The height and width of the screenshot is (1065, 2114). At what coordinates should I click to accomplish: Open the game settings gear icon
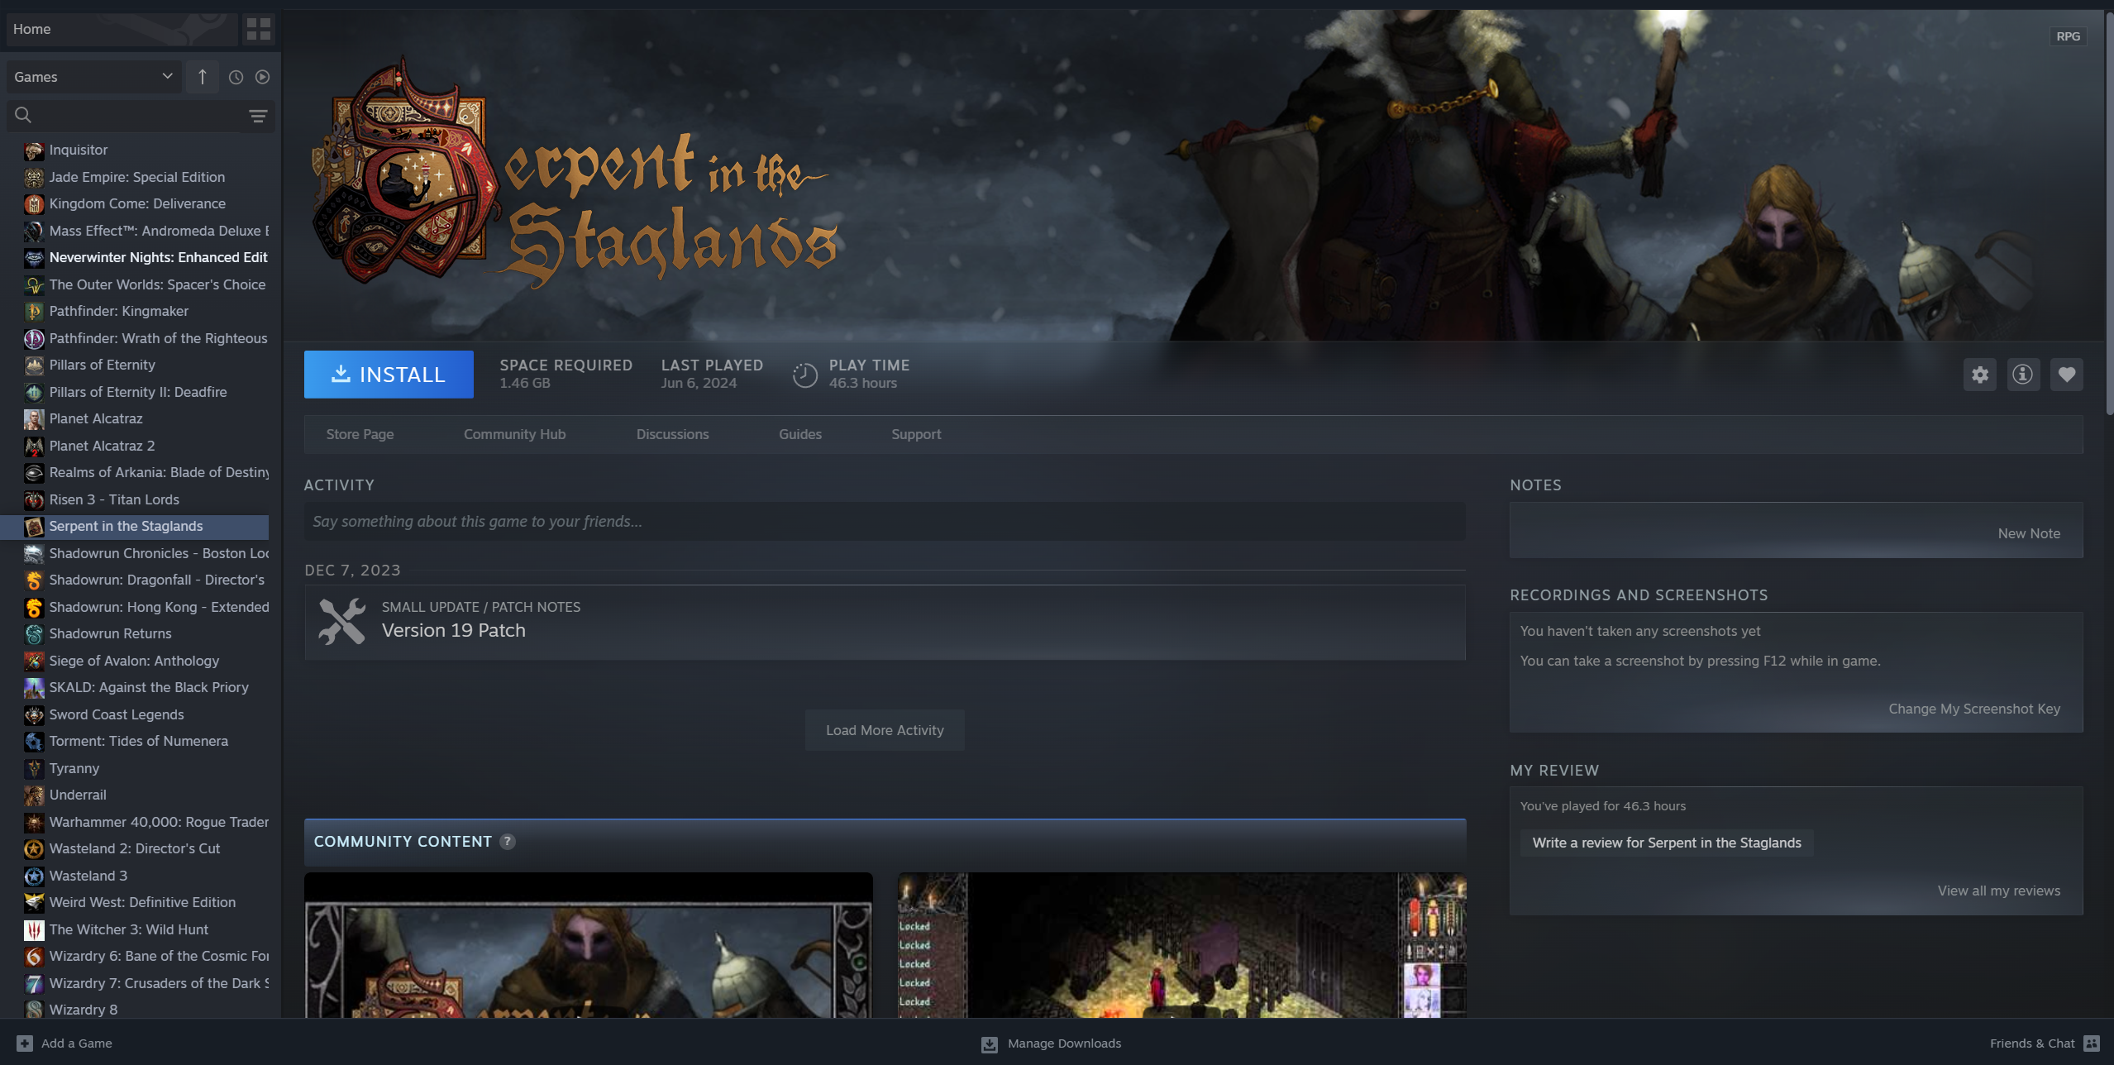coord(1979,375)
